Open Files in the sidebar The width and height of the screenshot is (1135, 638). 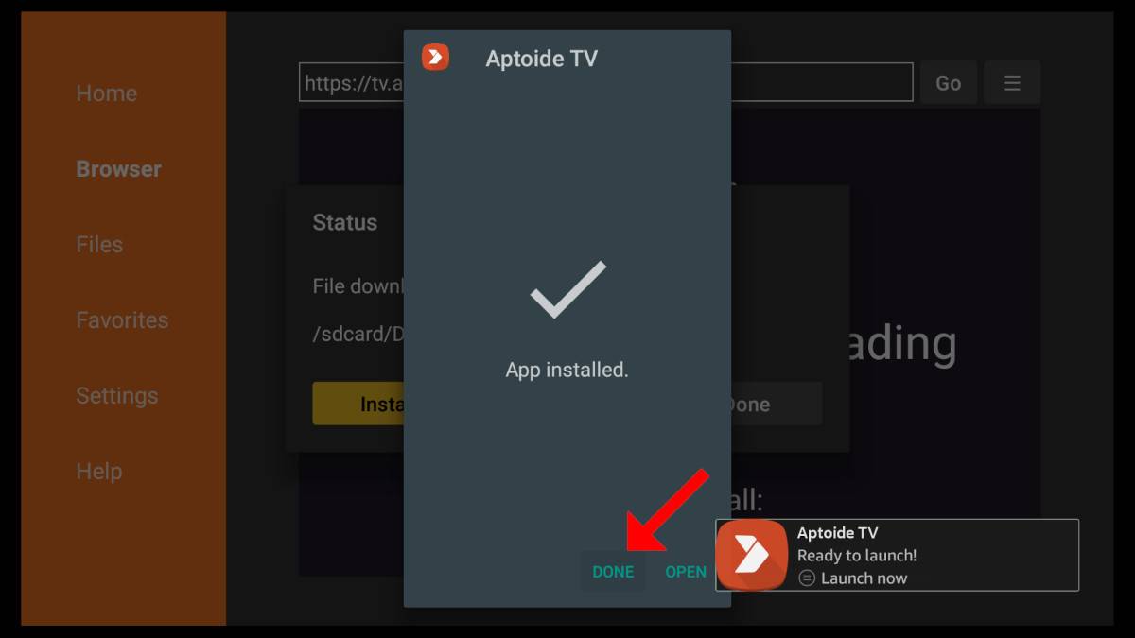tap(99, 245)
